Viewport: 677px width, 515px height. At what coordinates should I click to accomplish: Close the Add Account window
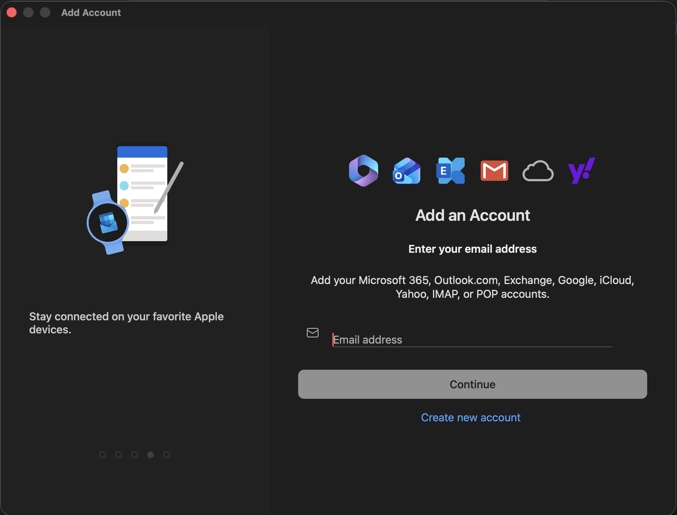(x=12, y=12)
